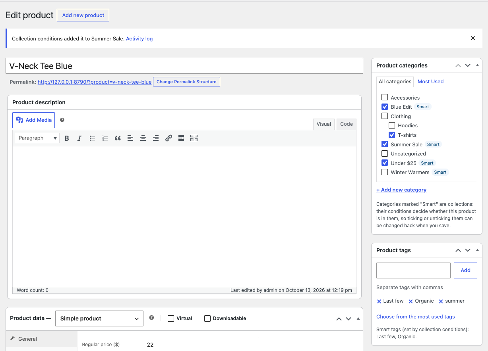Open the product permalink URL
The image size is (488, 351).
click(95, 82)
